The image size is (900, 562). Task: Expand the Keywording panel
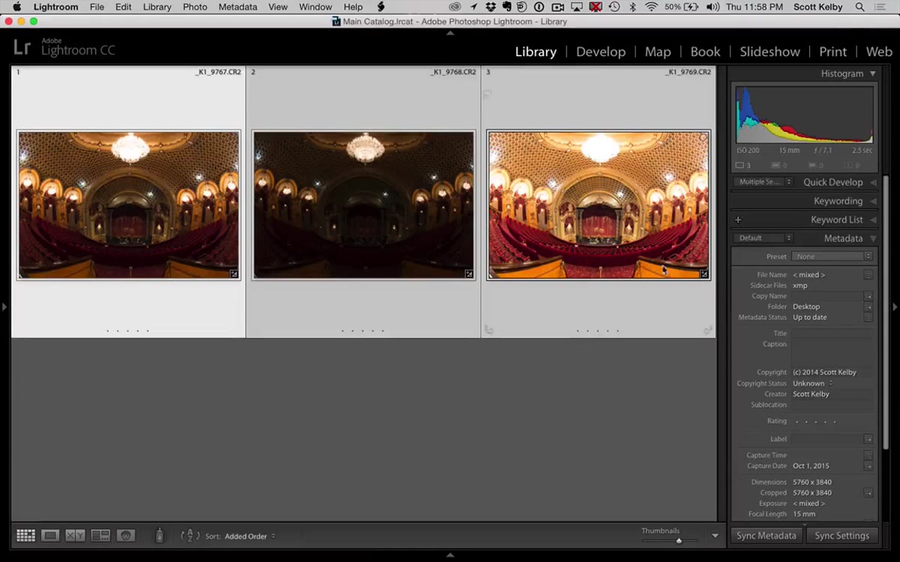(x=872, y=201)
